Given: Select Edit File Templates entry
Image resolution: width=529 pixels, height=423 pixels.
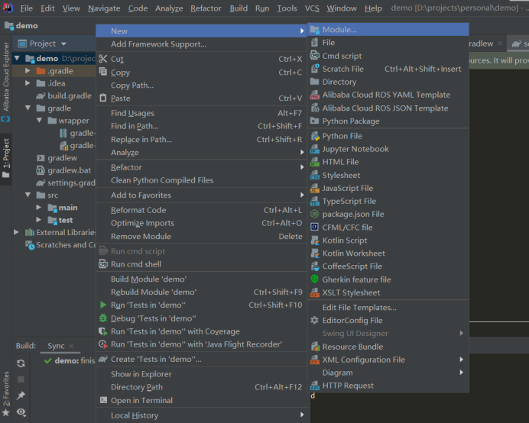Looking at the screenshot, I should click(x=388, y=308).
